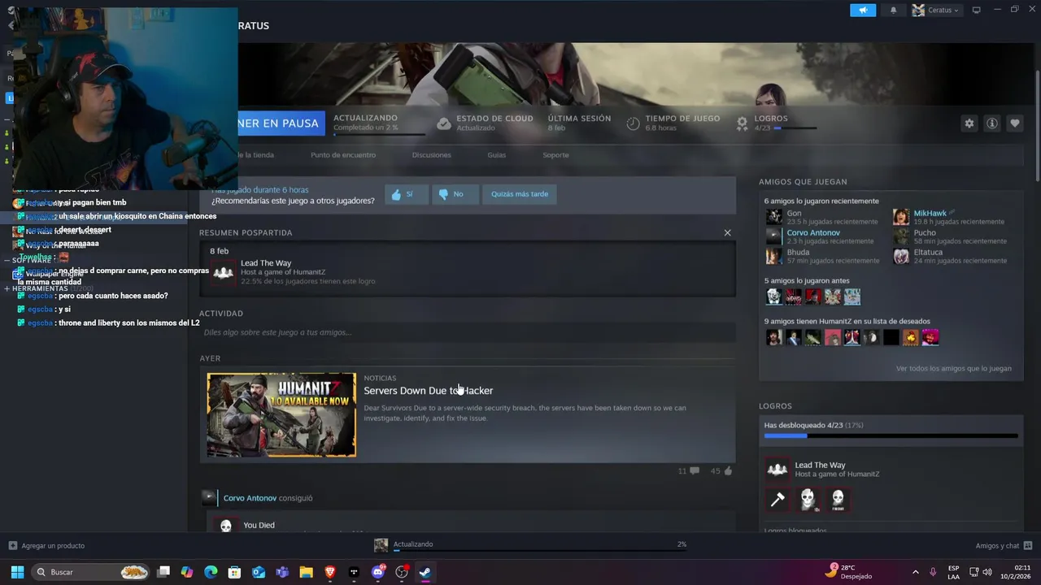
Task: Switch to Big Picture mode icon
Action: [977, 10]
